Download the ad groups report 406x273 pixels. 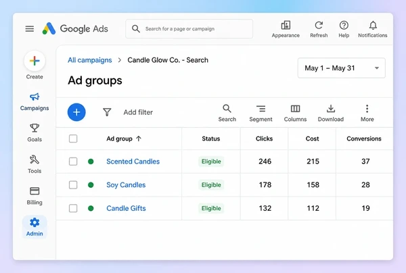[331, 113]
